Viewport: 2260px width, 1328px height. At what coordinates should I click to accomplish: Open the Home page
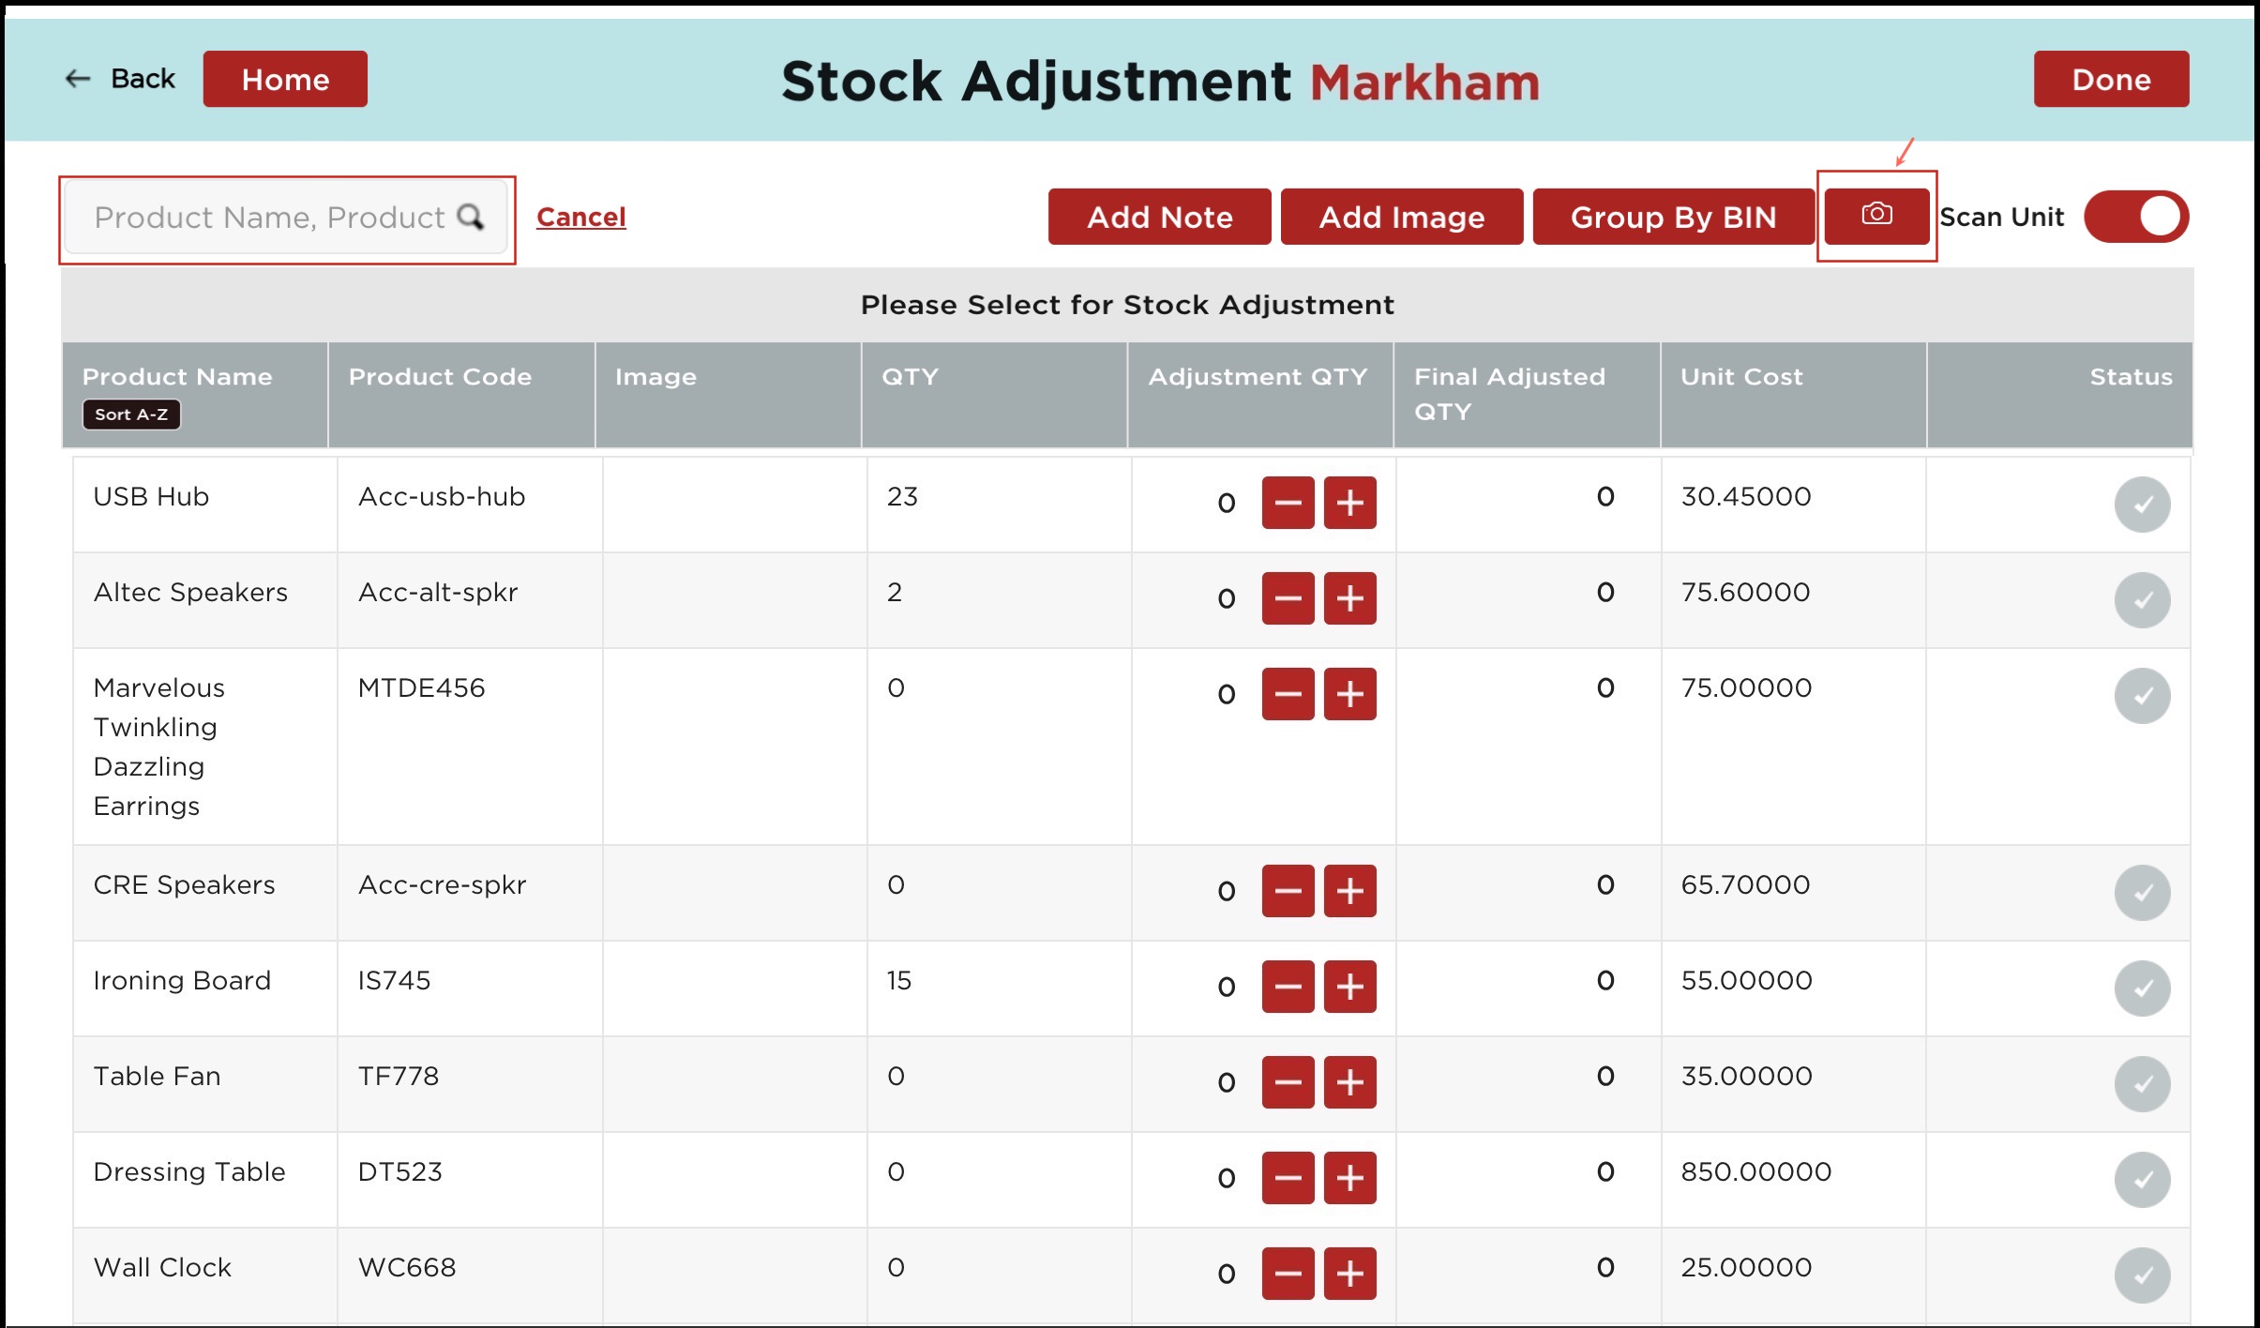(x=285, y=80)
